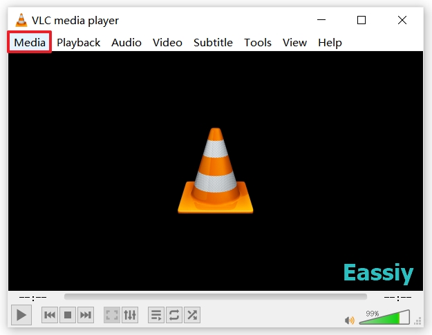Image resolution: width=432 pixels, height=335 pixels.
Task: Open the Subtitle menu
Action: click(213, 43)
